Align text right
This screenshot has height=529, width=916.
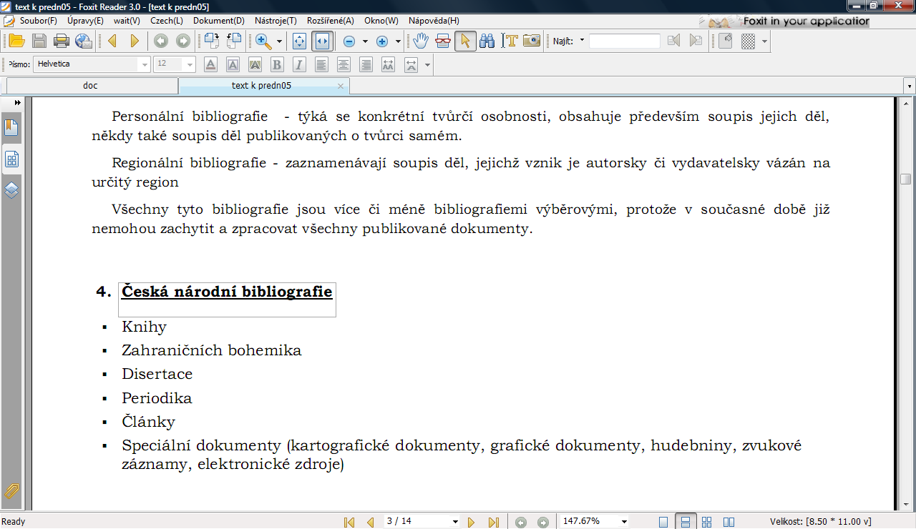(x=366, y=64)
